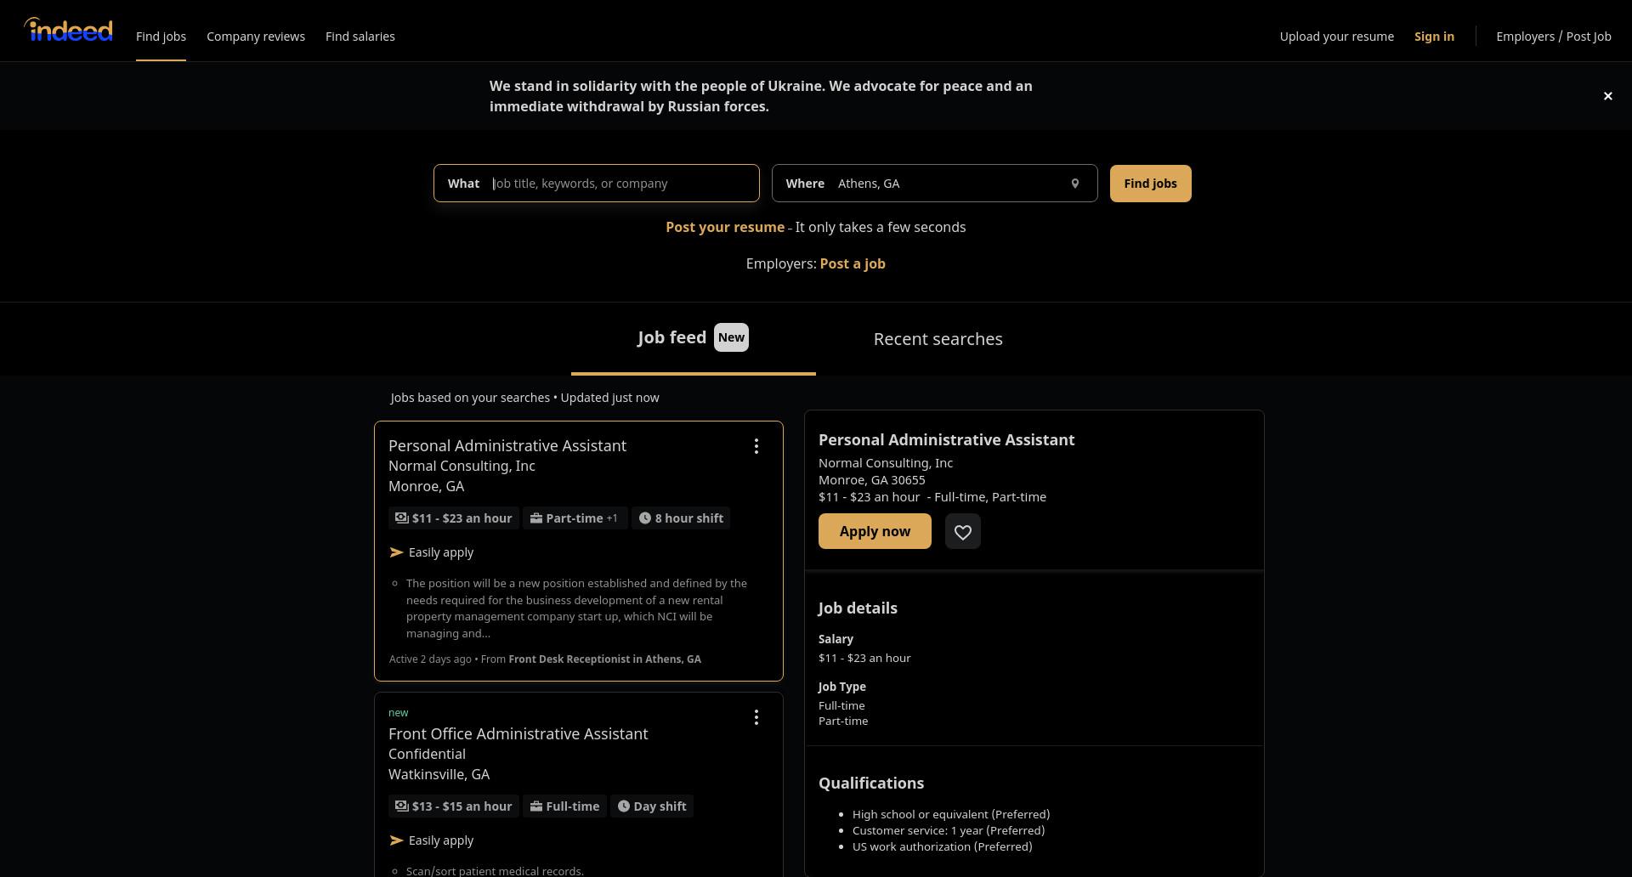Click the Indeed logo

coord(68,31)
